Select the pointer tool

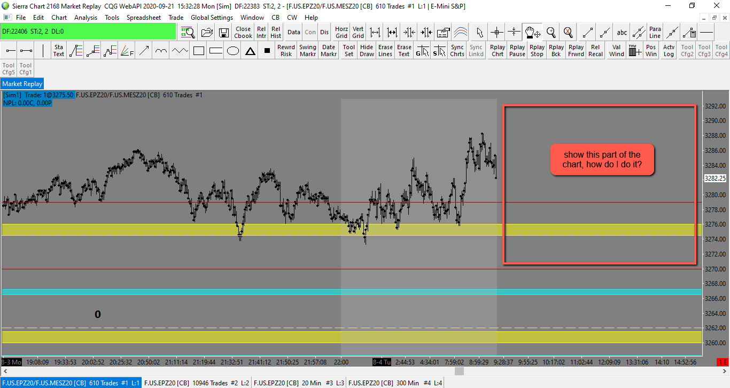coord(480,32)
